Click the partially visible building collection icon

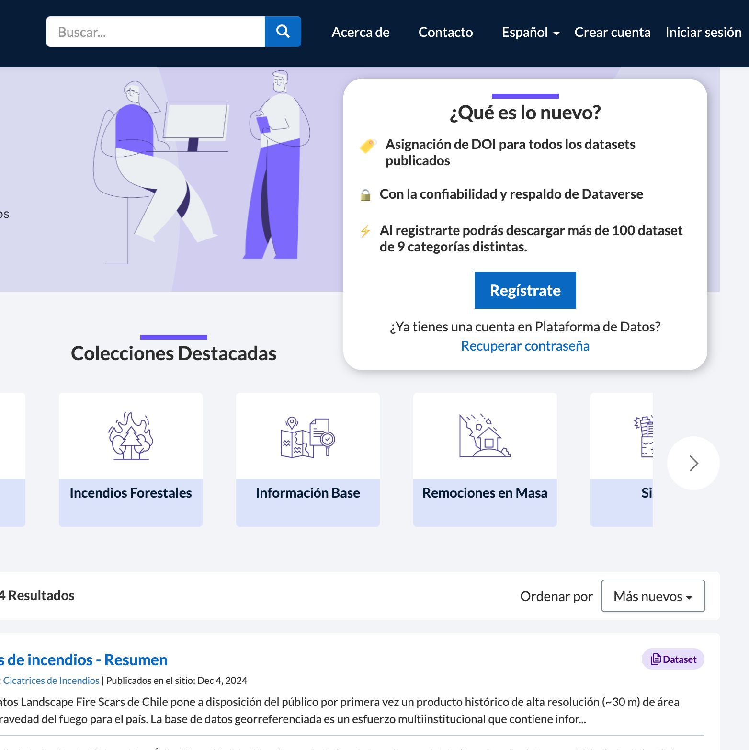tap(644, 437)
